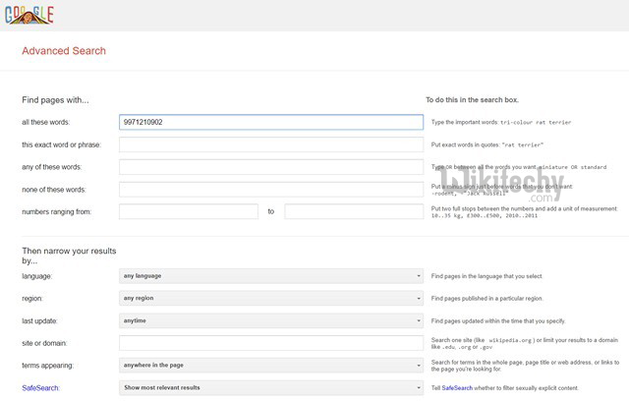The width and height of the screenshot is (629, 401).
Task: Click the 'terms appearing:' label text
Action: (x=49, y=366)
